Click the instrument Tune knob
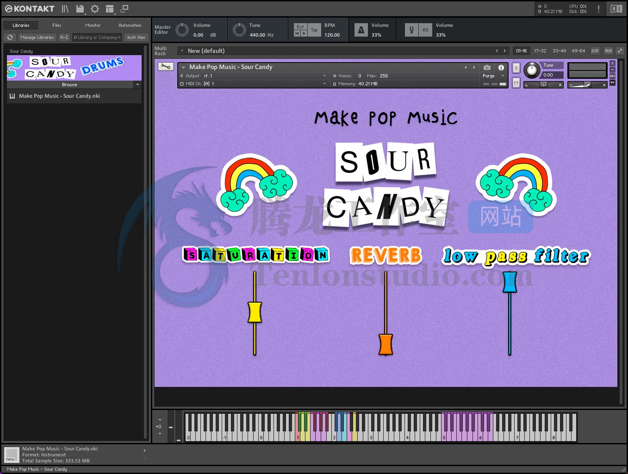Viewport: 628px width, 474px height. [532, 70]
